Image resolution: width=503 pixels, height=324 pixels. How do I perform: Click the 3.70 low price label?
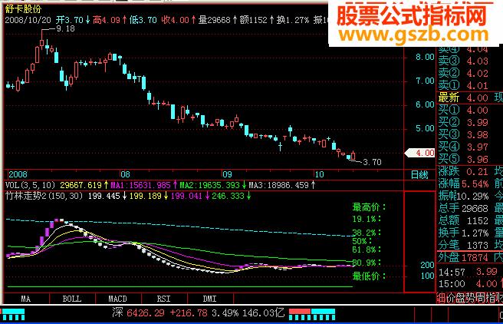372,162
